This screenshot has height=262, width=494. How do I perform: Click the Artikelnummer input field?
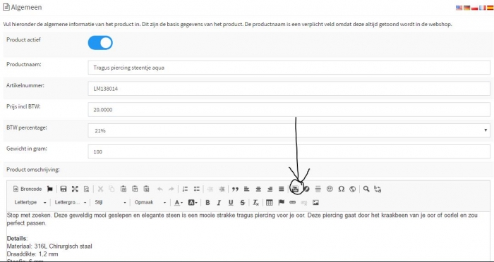pos(289,89)
